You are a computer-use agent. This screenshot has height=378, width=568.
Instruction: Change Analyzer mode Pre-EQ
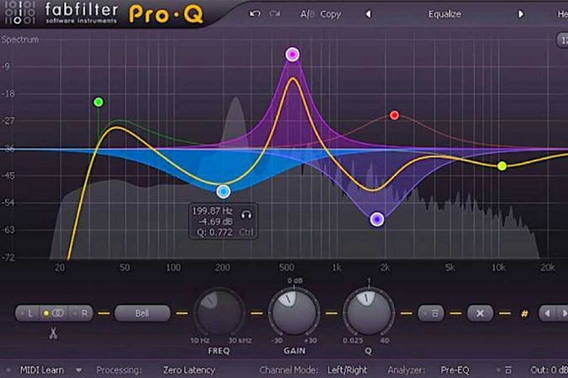coord(455,370)
